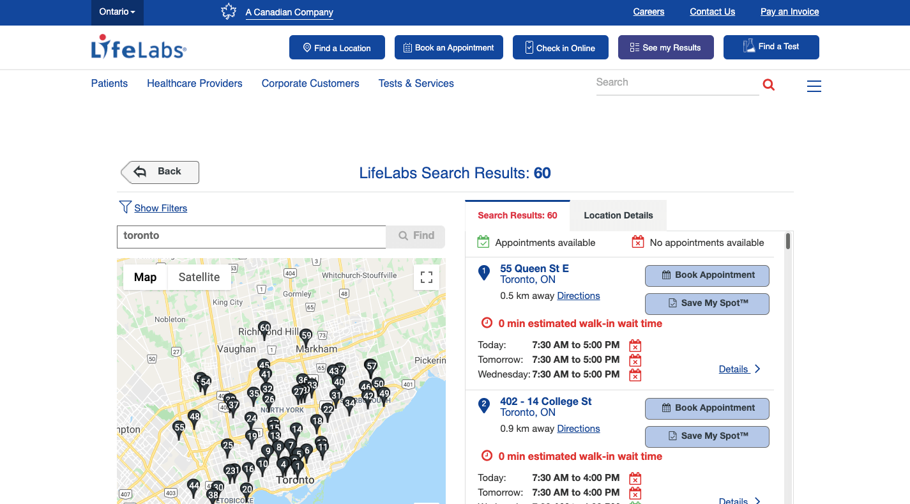Click map marker 59 near Markham
910x504 pixels.
click(x=306, y=337)
